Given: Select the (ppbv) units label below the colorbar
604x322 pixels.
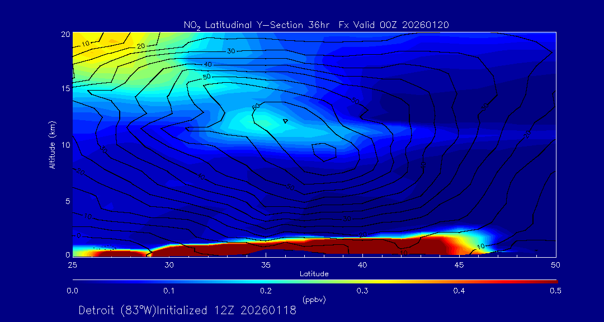Looking at the screenshot, I should 314,300.
